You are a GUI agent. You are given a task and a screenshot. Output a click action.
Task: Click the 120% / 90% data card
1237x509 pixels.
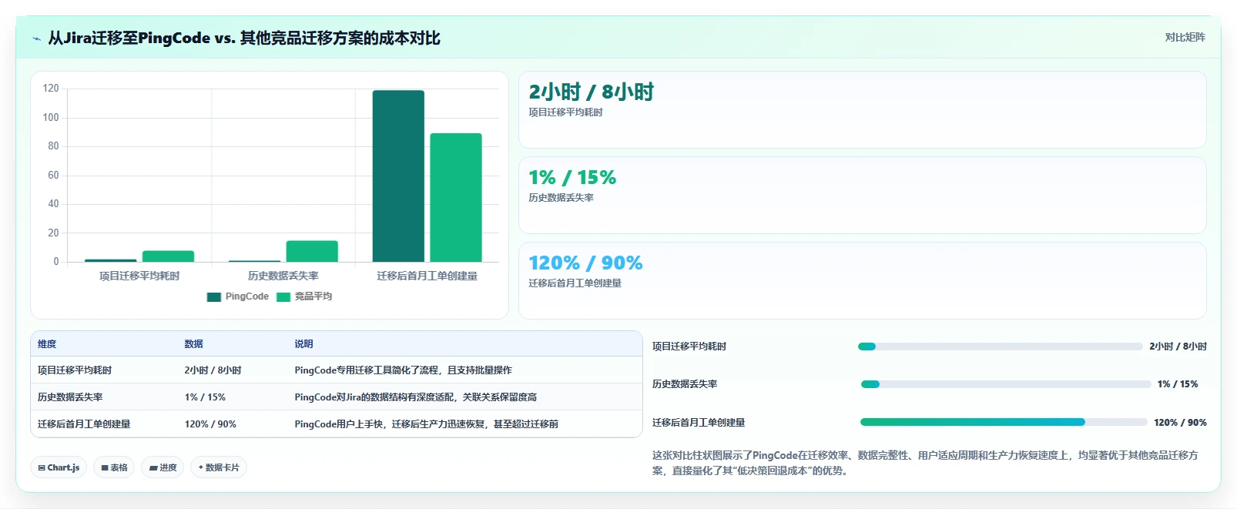[x=863, y=280]
